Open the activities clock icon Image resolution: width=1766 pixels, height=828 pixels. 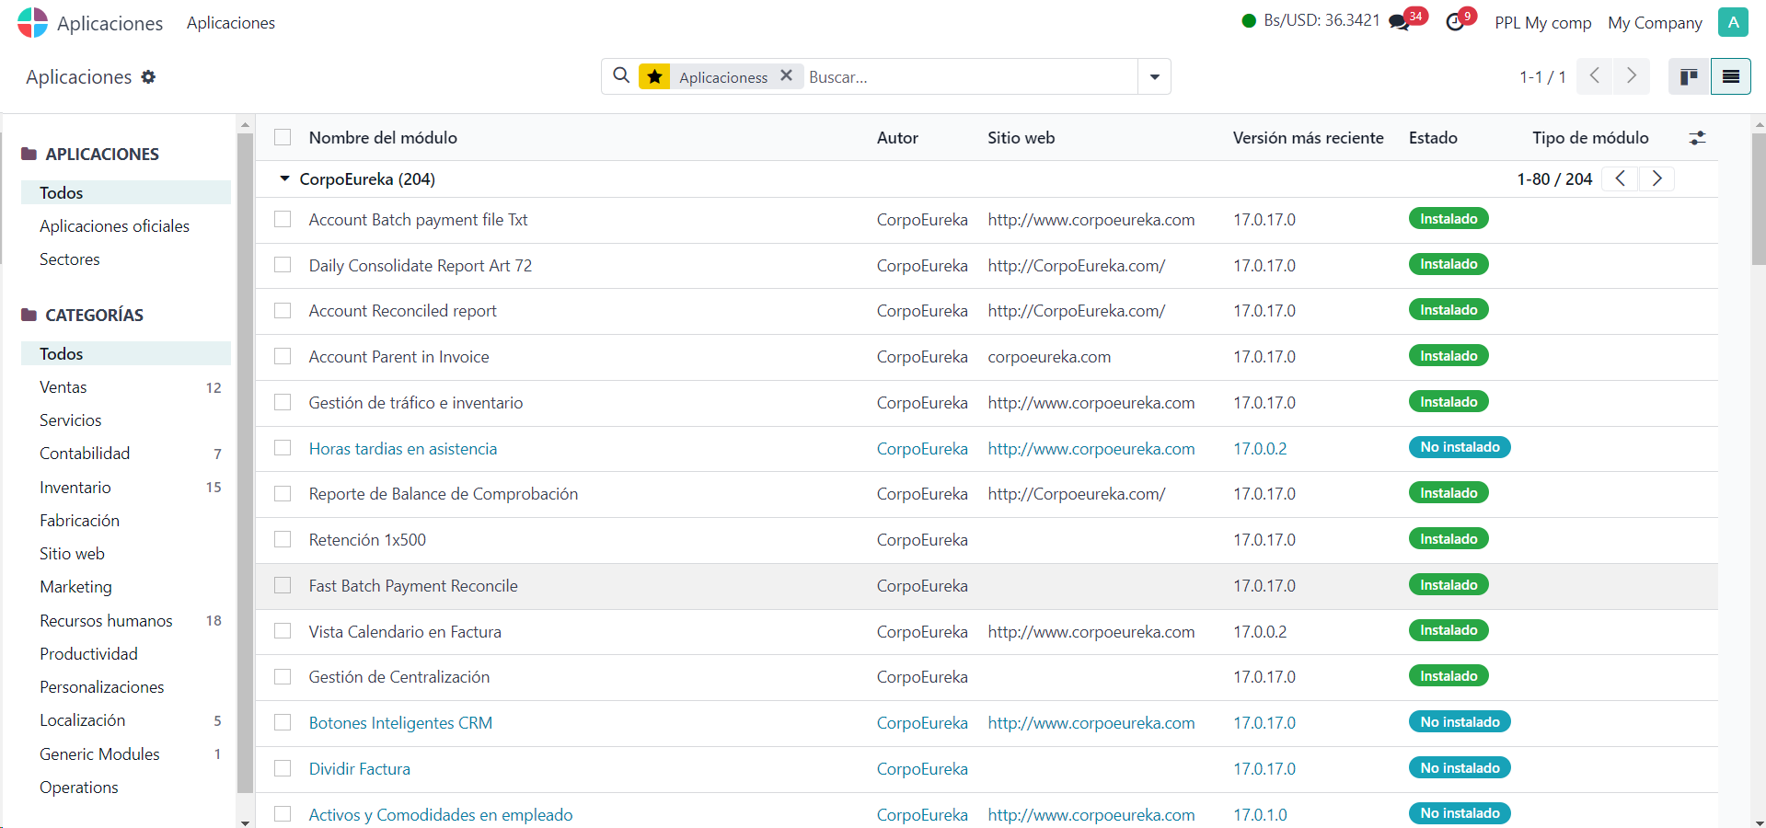click(1455, 23)
